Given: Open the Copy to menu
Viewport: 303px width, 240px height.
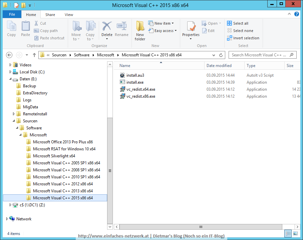Looking at the screenshot, I should 90,31.
